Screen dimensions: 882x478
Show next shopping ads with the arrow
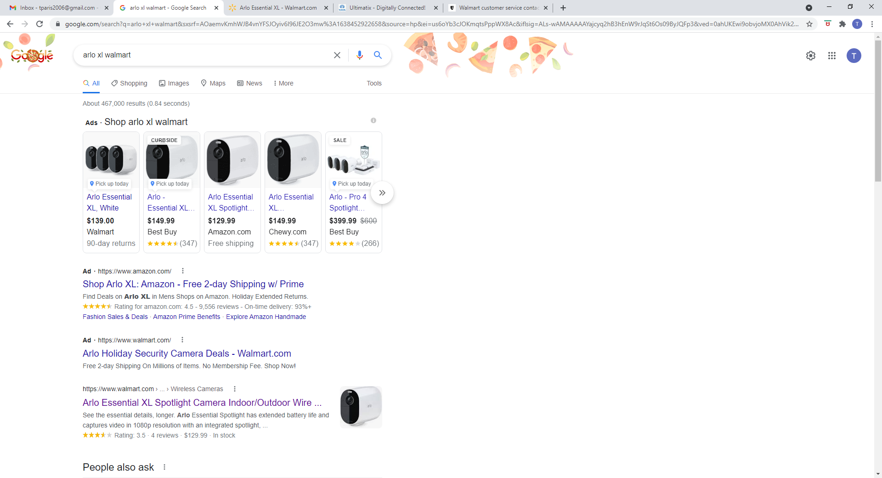(x=382, y=193)
